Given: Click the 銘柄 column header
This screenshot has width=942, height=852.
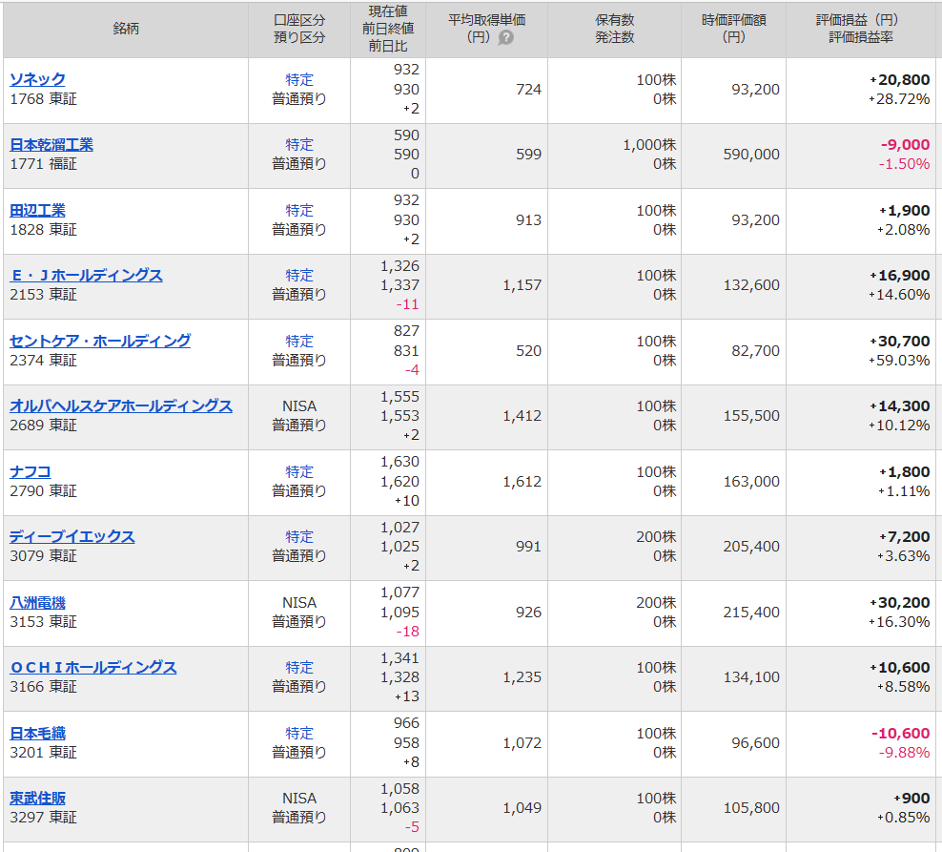Looking at the screenshot, I should pyautogui.click(x=126, y=29).
